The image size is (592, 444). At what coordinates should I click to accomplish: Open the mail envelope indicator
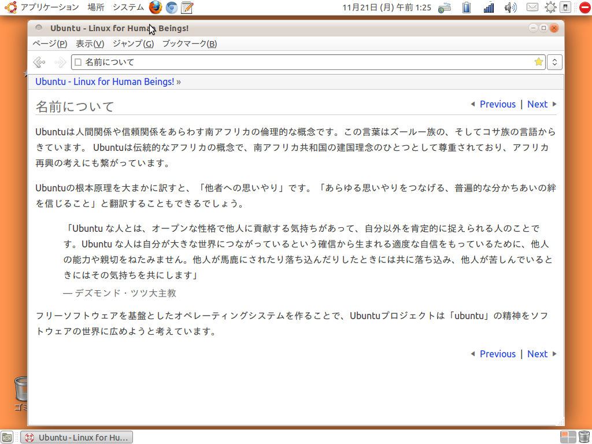(x=532, y=7)
